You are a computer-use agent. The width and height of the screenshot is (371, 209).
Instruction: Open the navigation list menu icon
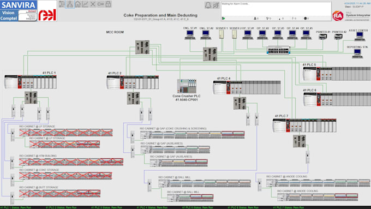(x=62, y=4)
